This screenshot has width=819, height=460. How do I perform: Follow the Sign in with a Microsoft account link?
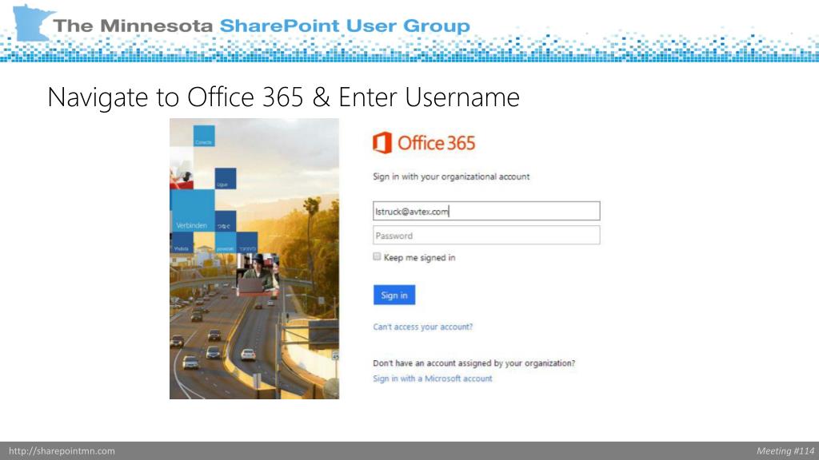click(433, 379)
